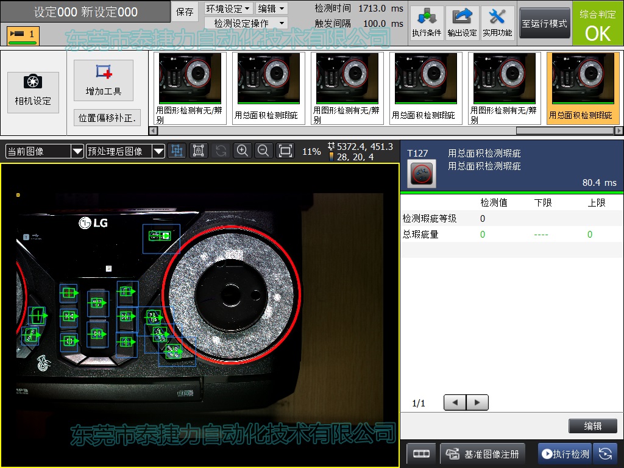Click the 增加工具 add tool button
Screen dimensions: 624x468
pyautogui.click(x=104, y=80)
